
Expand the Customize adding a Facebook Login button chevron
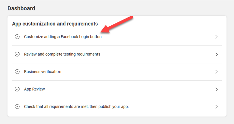pos(217,37)
